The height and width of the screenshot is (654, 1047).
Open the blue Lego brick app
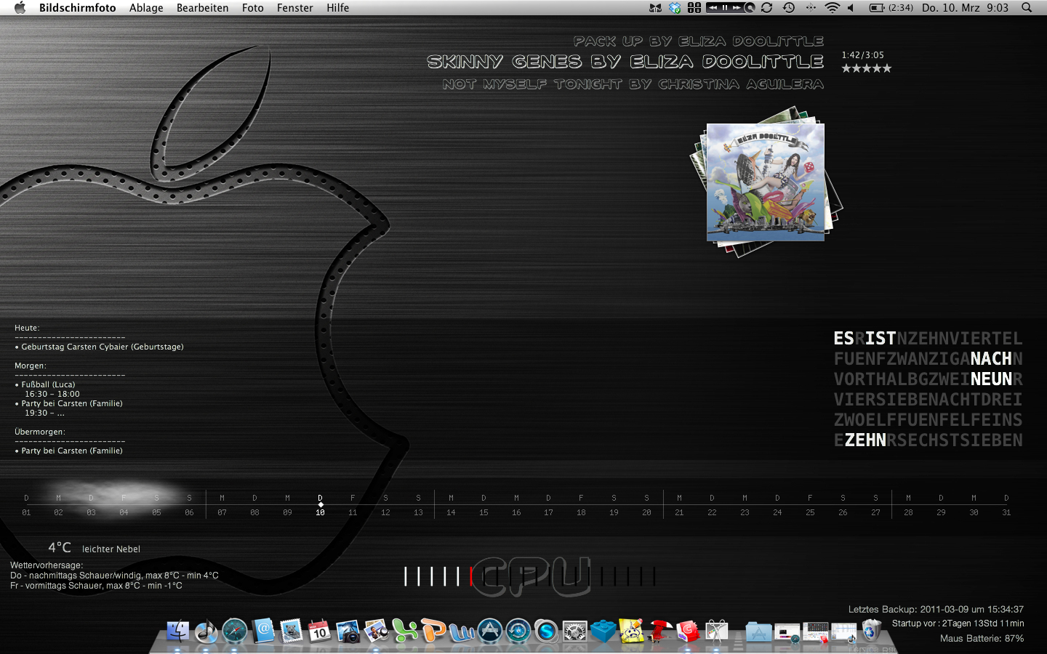[603, 631]
